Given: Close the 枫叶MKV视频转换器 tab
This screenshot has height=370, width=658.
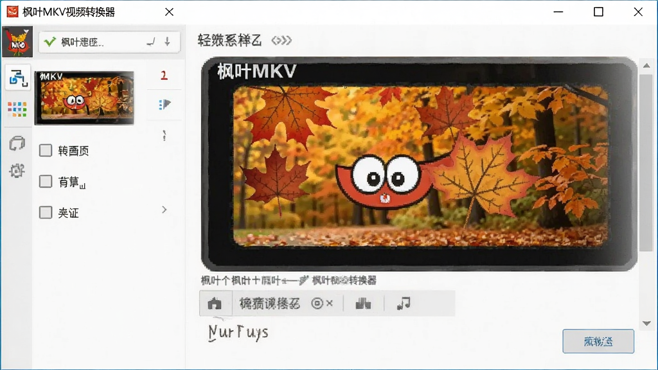Looking at the screenshot, I should (169, 12).
